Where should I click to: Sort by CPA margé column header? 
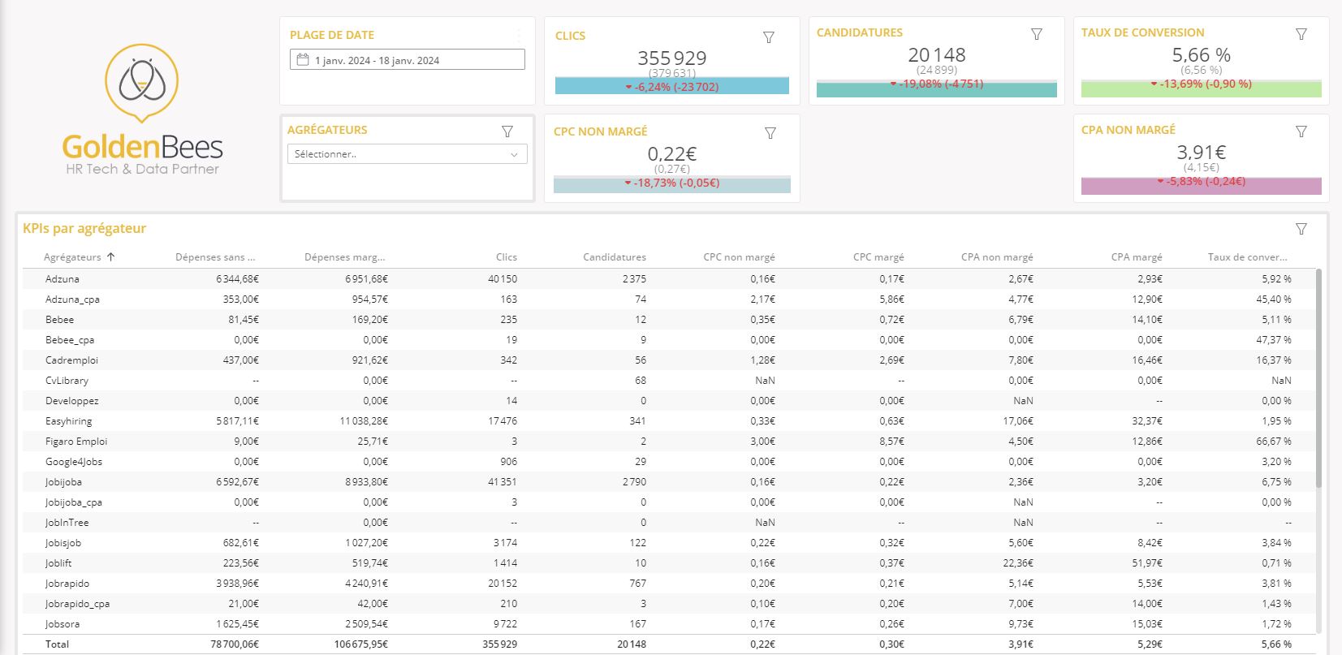click(x=1137, y=257)
